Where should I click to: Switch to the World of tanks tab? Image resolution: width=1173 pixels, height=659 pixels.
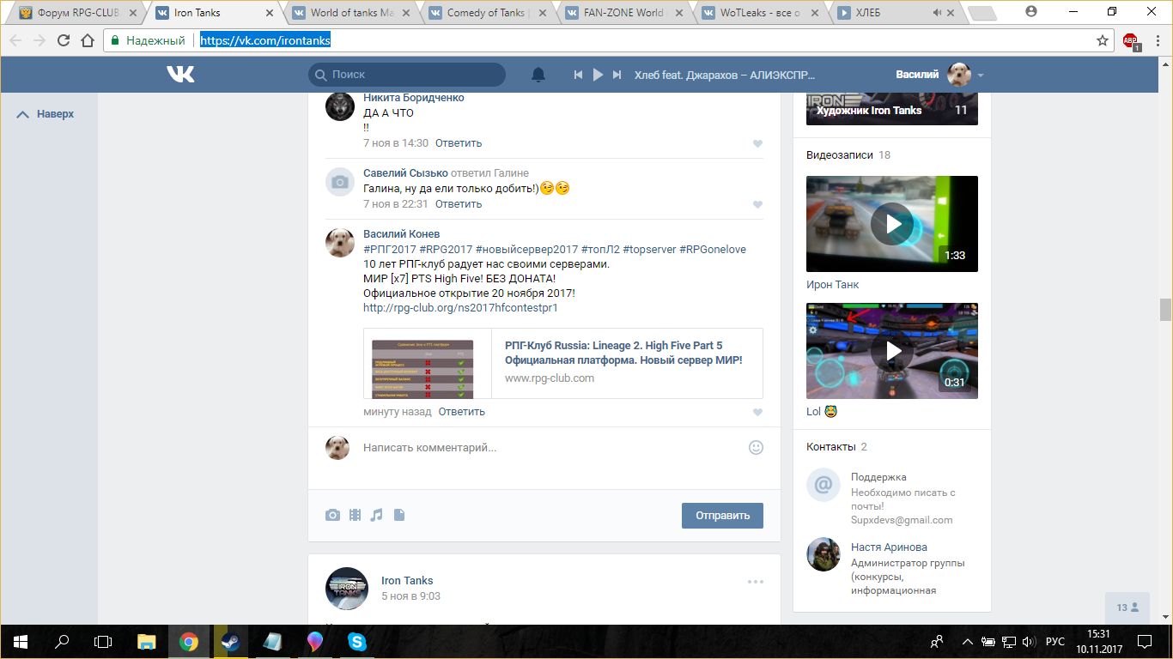point(352,13)
